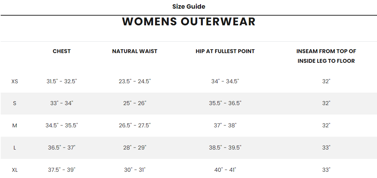Screen dimensions: 377x178
Task: Click the M hip value 37" - 38"
Action: pos(225,126)
